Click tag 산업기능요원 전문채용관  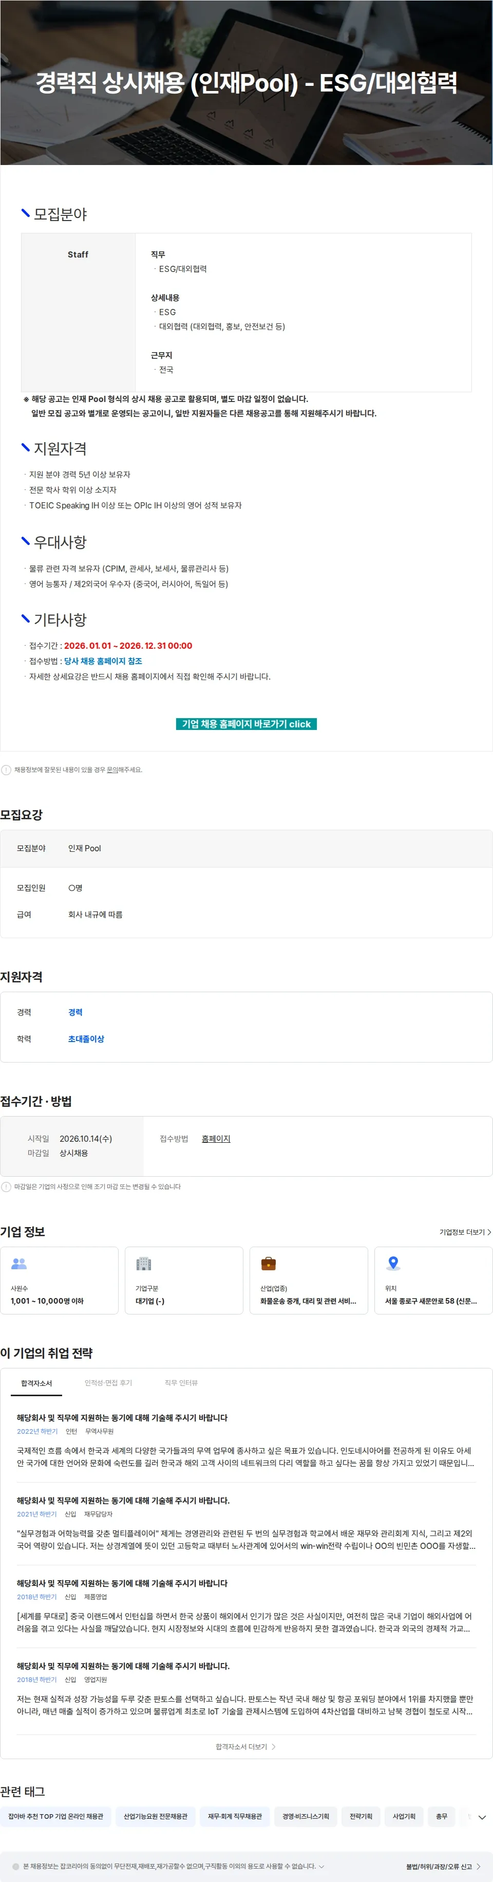(x=156, y=1816)
